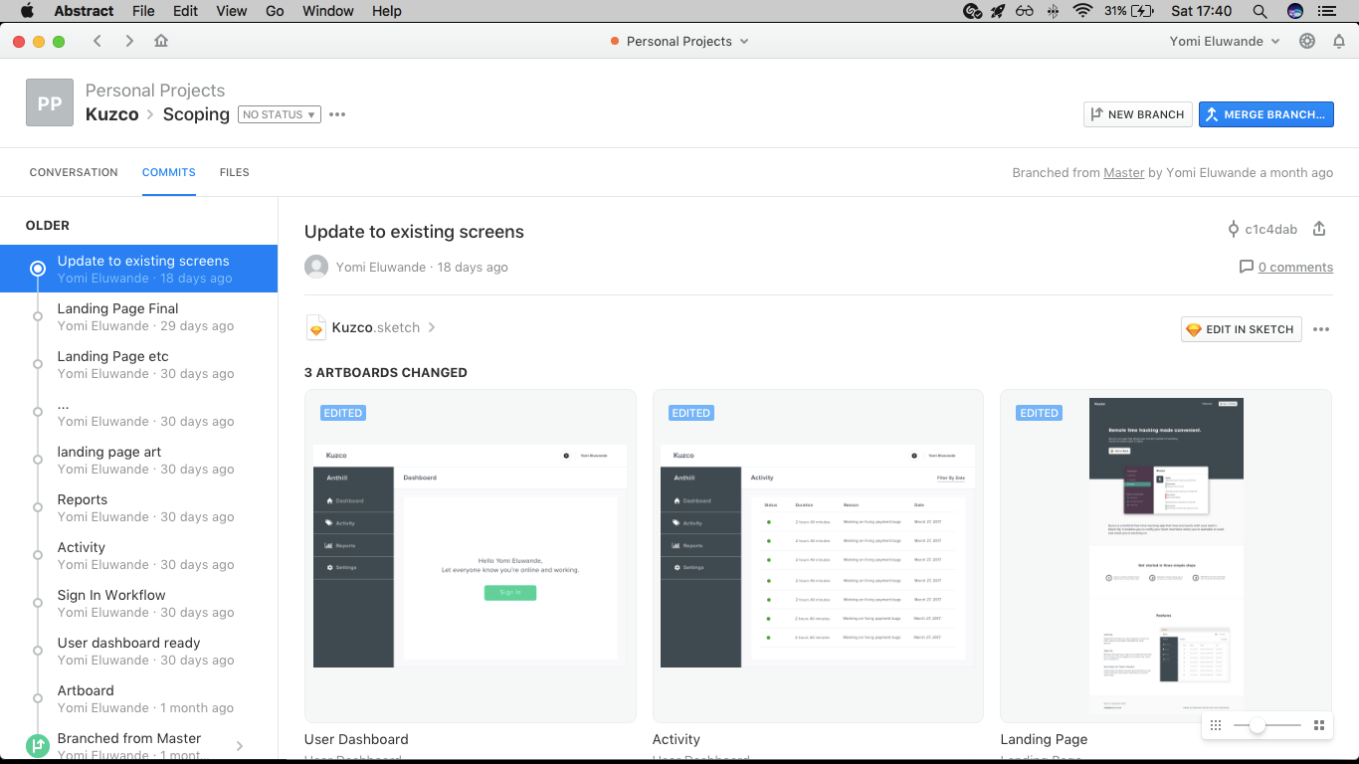Open the User Dashboard artboard thumbnail

[471, 556]
